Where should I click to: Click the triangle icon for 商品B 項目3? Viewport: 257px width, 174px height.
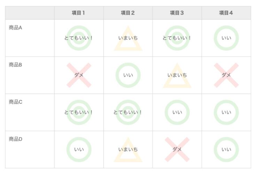177,75
